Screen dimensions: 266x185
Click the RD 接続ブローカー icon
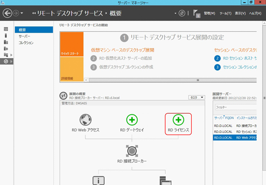[132, 151]
